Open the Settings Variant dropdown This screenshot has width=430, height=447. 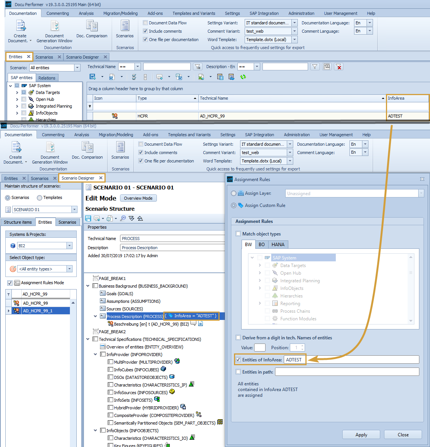point(294,23)
